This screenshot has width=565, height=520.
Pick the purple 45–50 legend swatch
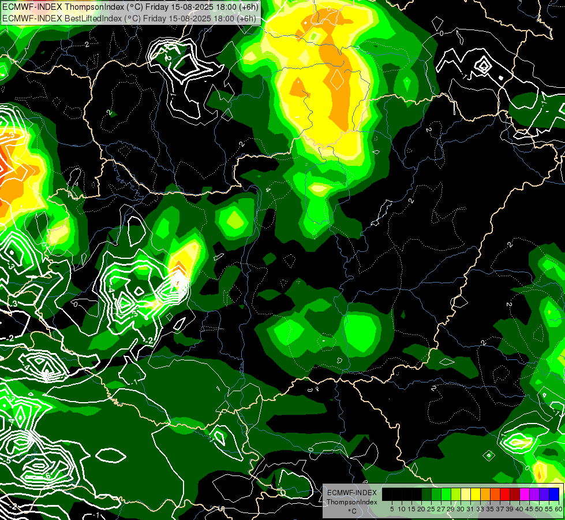tap(534, 494)
